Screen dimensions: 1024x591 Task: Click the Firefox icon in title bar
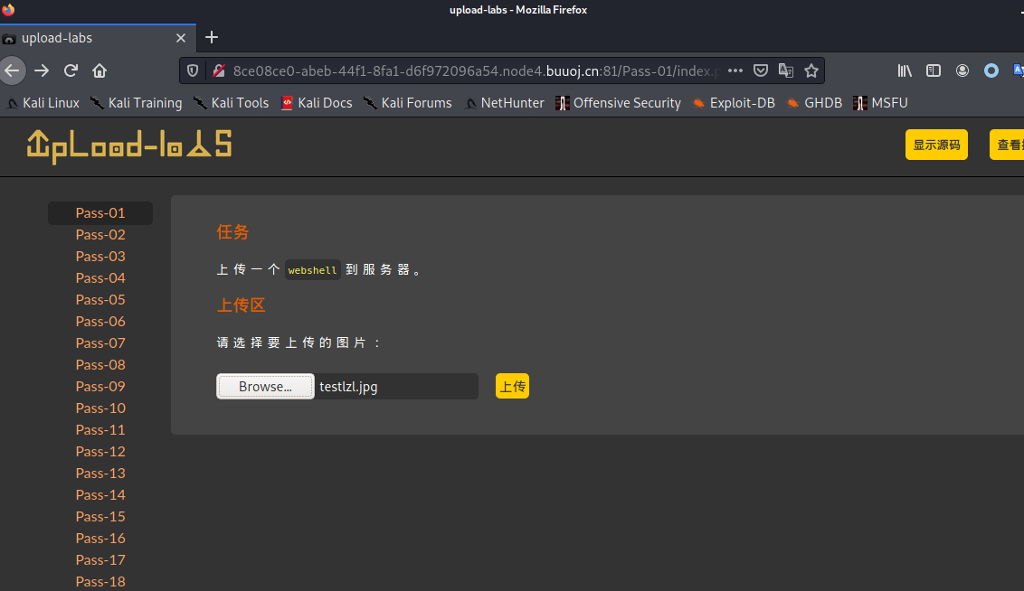click(x=8, y=9)
